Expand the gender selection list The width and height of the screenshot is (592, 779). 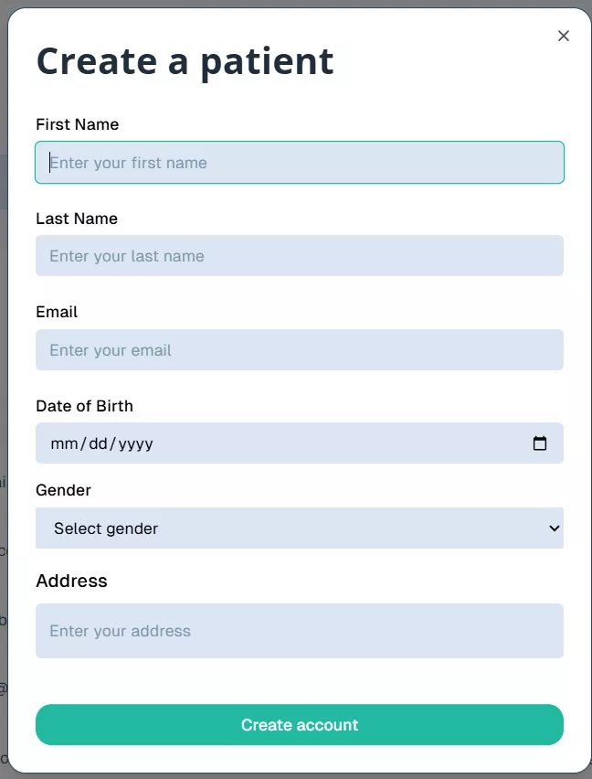(300, 528)
